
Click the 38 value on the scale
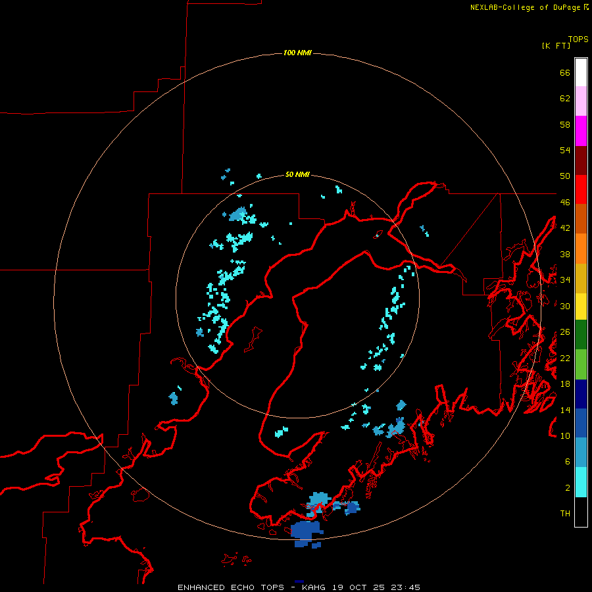click(565, 254)
